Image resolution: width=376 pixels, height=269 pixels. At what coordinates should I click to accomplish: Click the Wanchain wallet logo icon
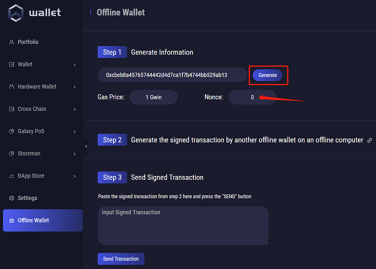16,13
